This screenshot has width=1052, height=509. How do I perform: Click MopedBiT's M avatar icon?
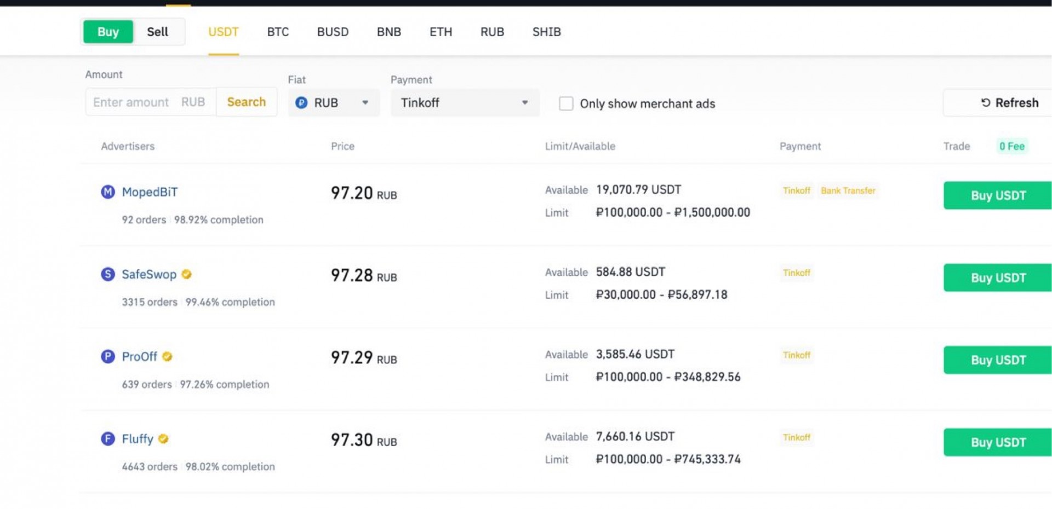108,192
